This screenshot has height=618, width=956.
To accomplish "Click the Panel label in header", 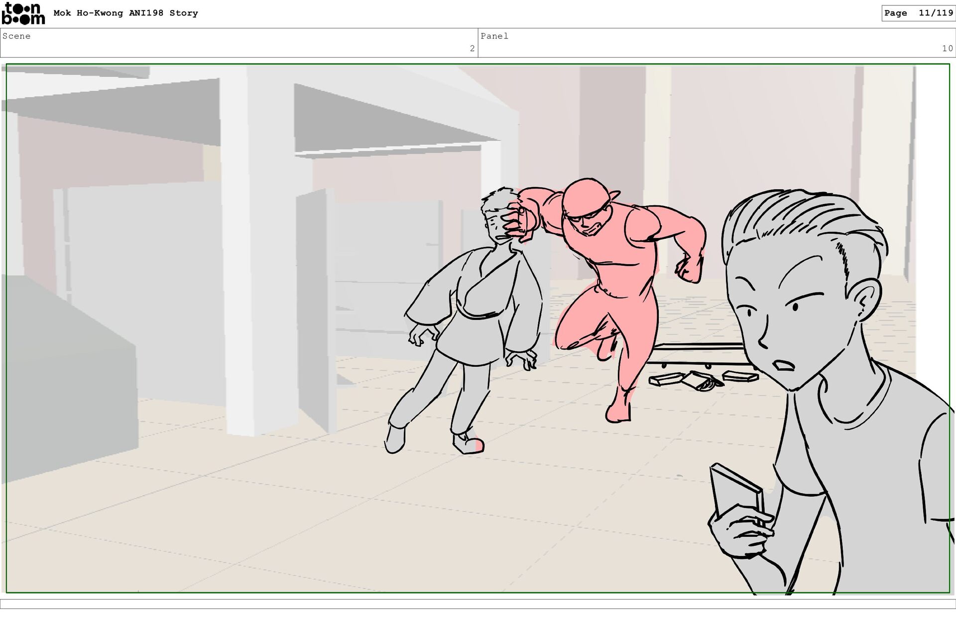I will pyautogui.click(x=494, y=36).
